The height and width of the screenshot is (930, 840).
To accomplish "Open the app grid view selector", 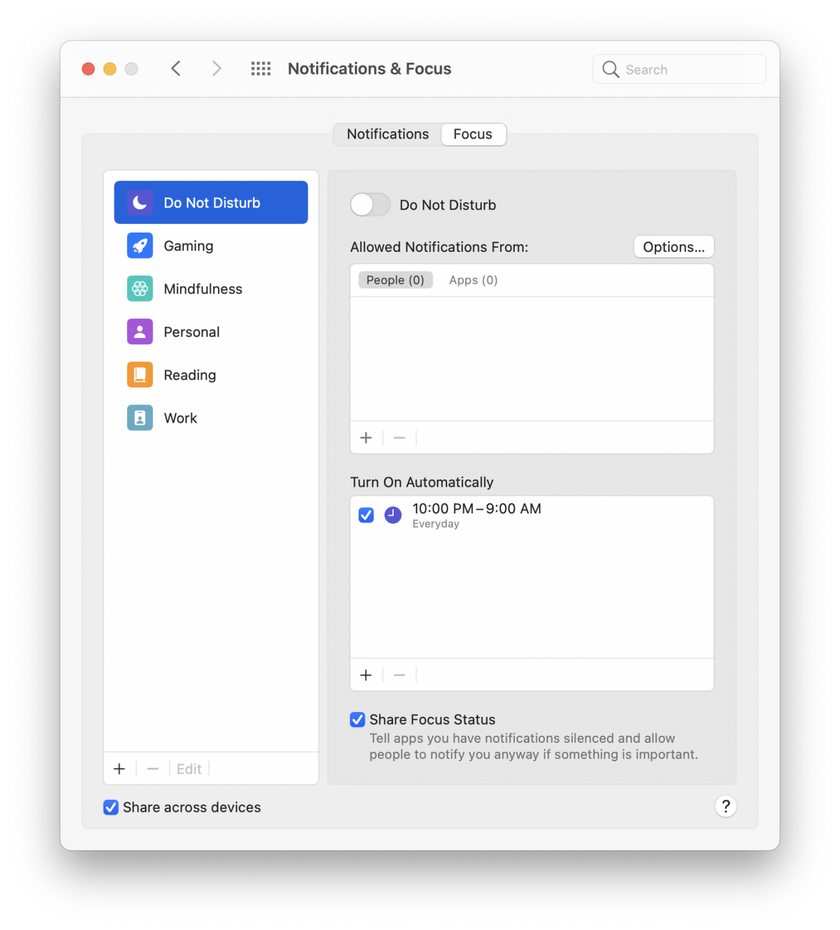I will click(261, 68).
